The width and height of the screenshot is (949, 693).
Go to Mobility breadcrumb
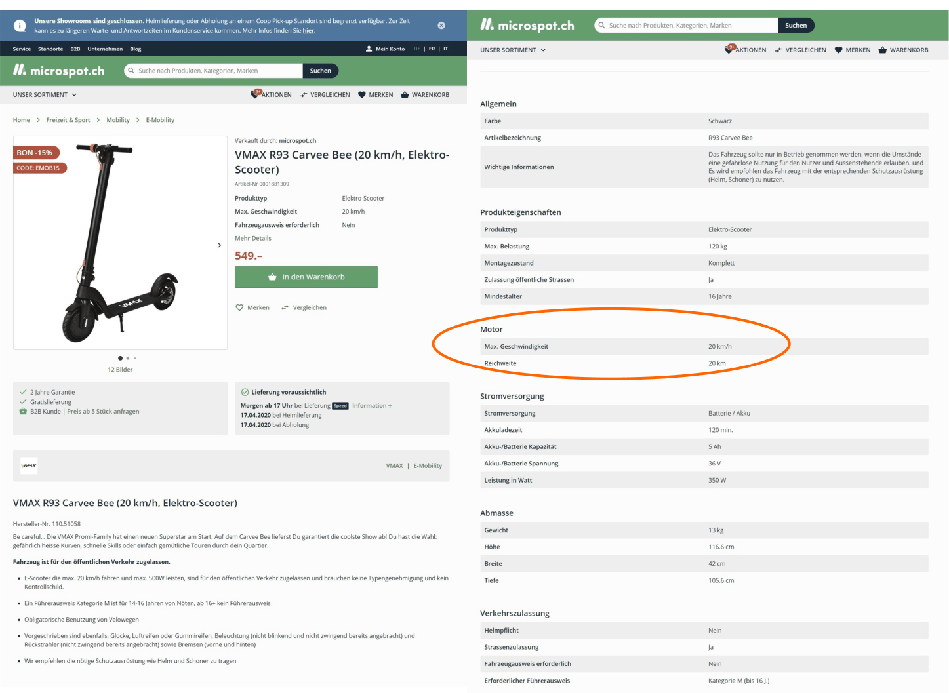pos(118,120)
